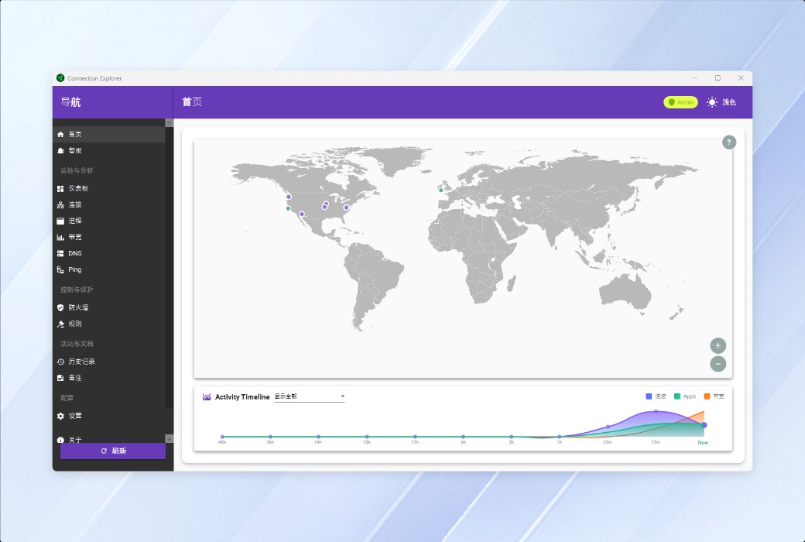Open the 带宽 bandwidth page
Screen dimensions: 805x542
coord(109,238)
